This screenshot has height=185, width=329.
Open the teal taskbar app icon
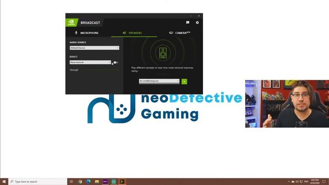tap(114, 181)
